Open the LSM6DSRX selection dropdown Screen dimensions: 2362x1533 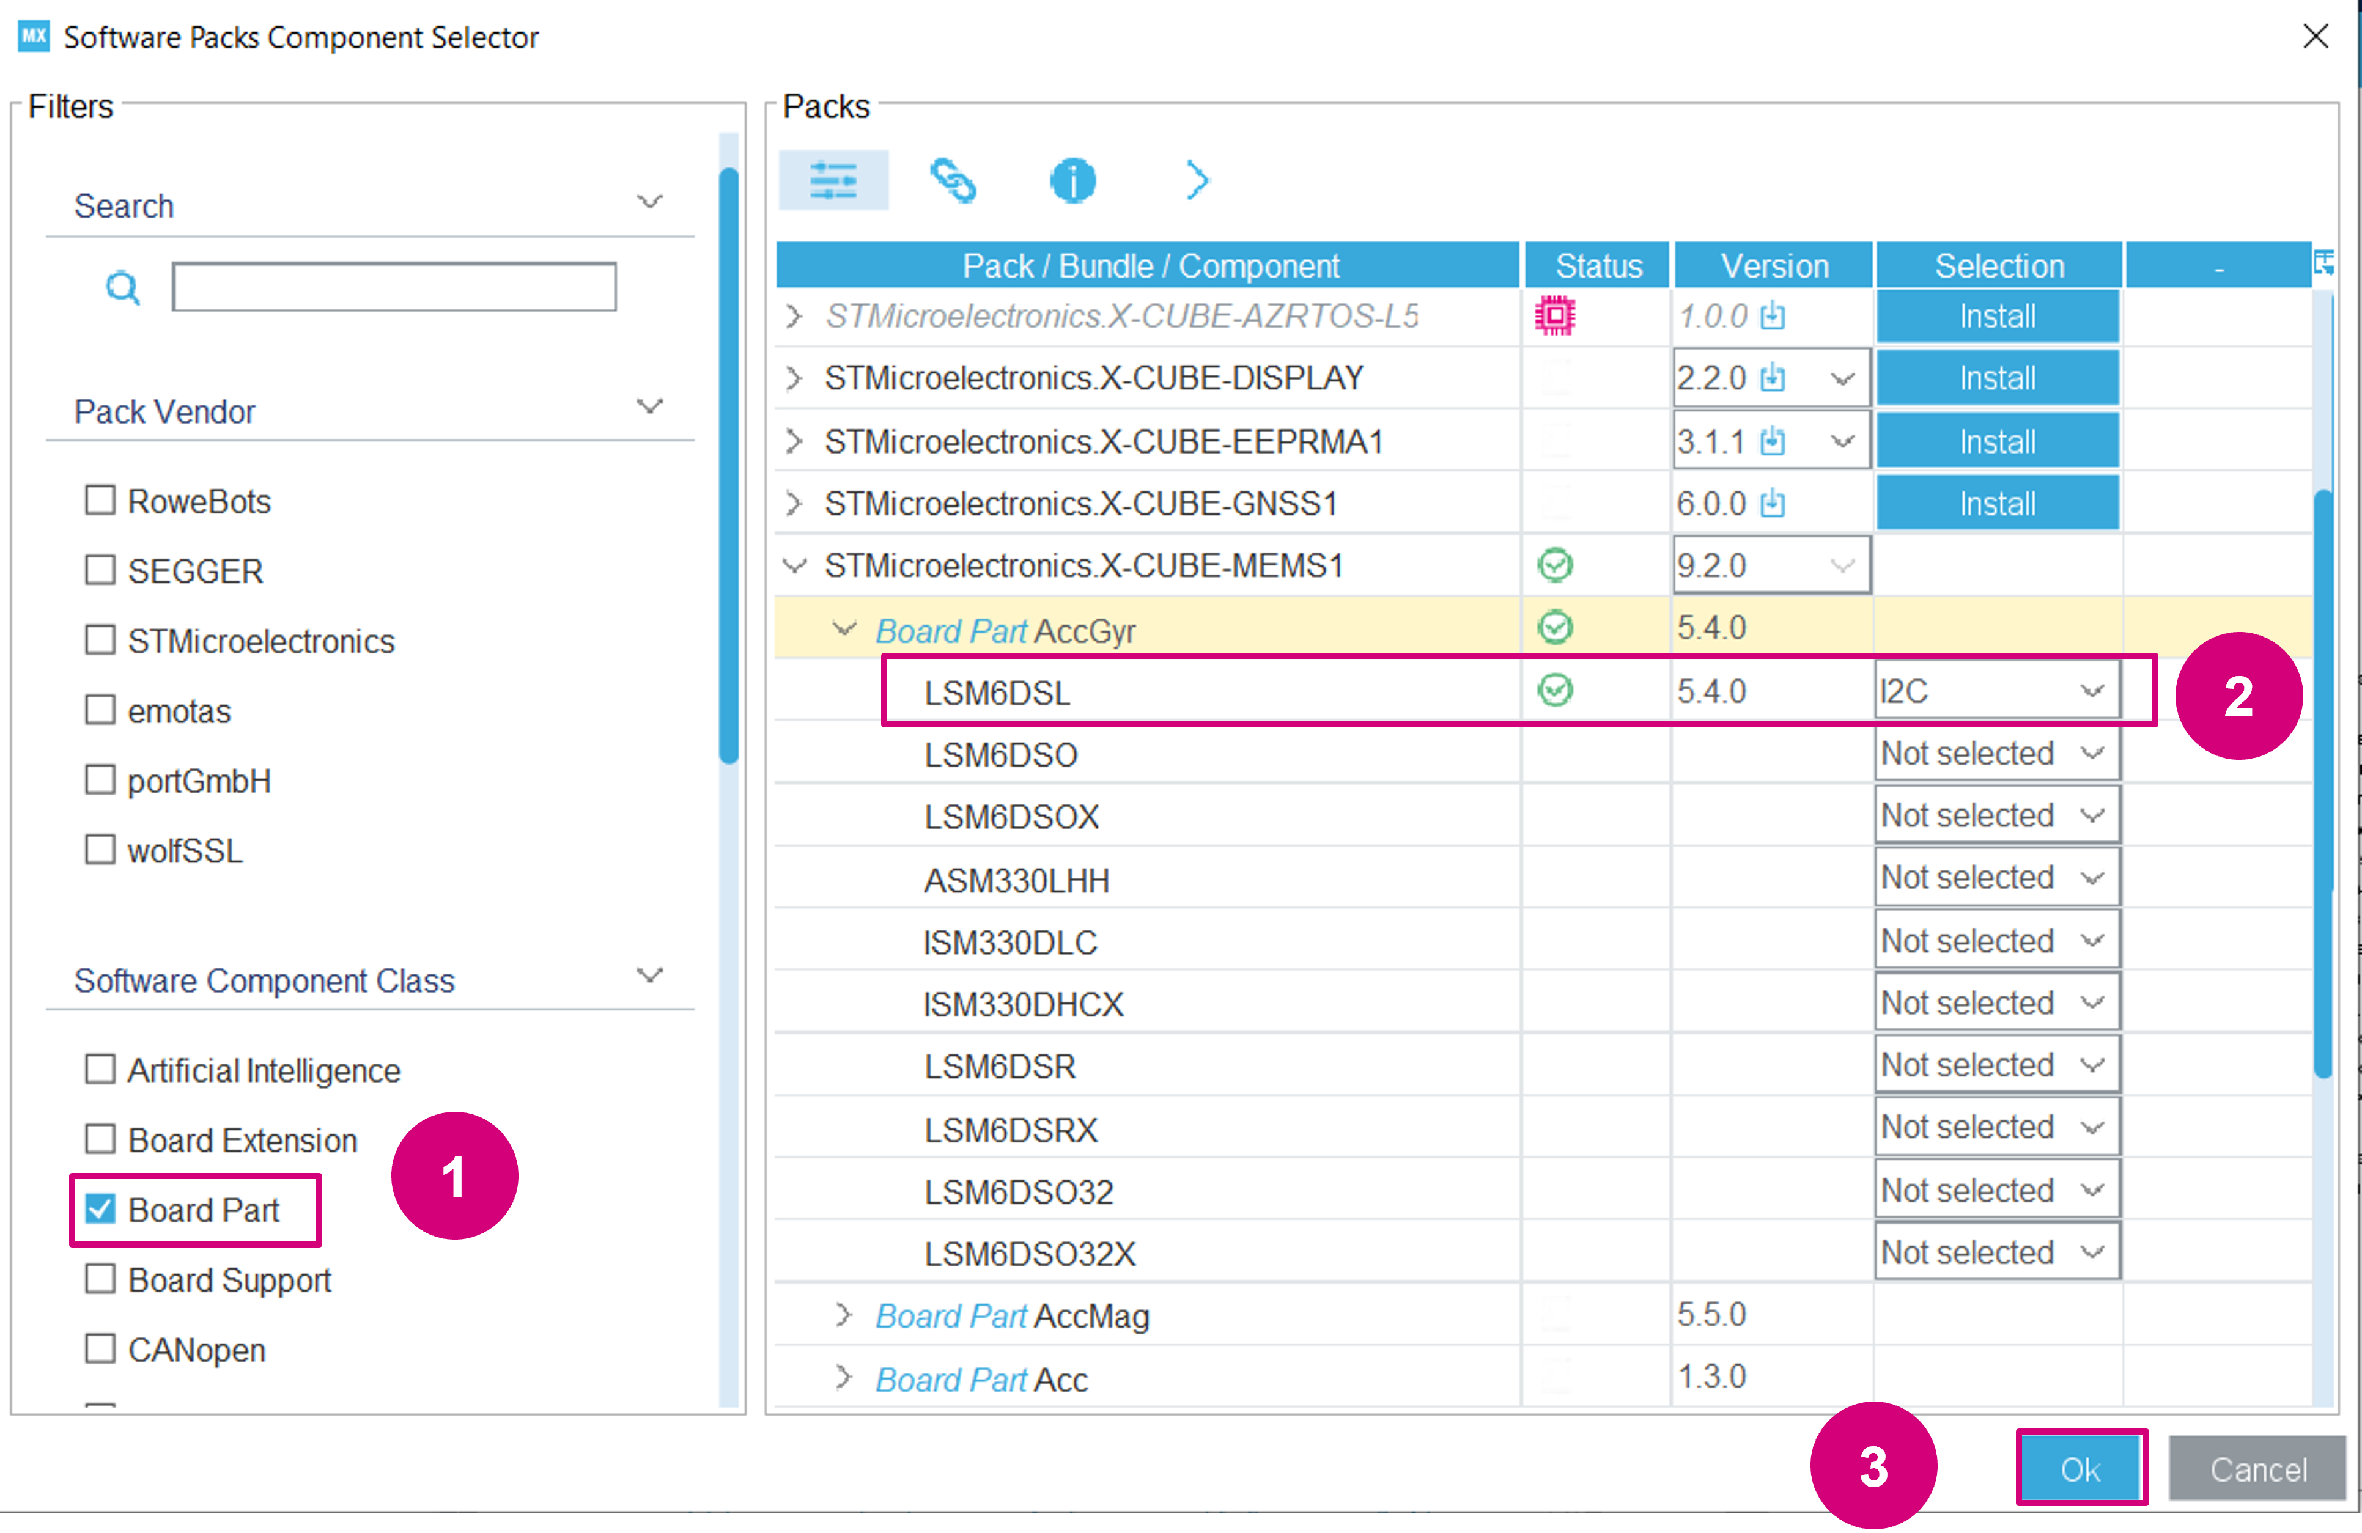point(1997,1128)
